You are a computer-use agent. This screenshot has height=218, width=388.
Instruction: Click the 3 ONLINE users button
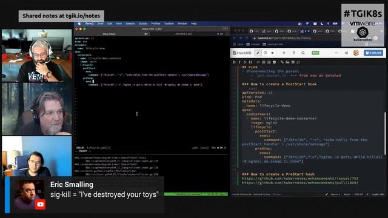(x=373, y=53)
